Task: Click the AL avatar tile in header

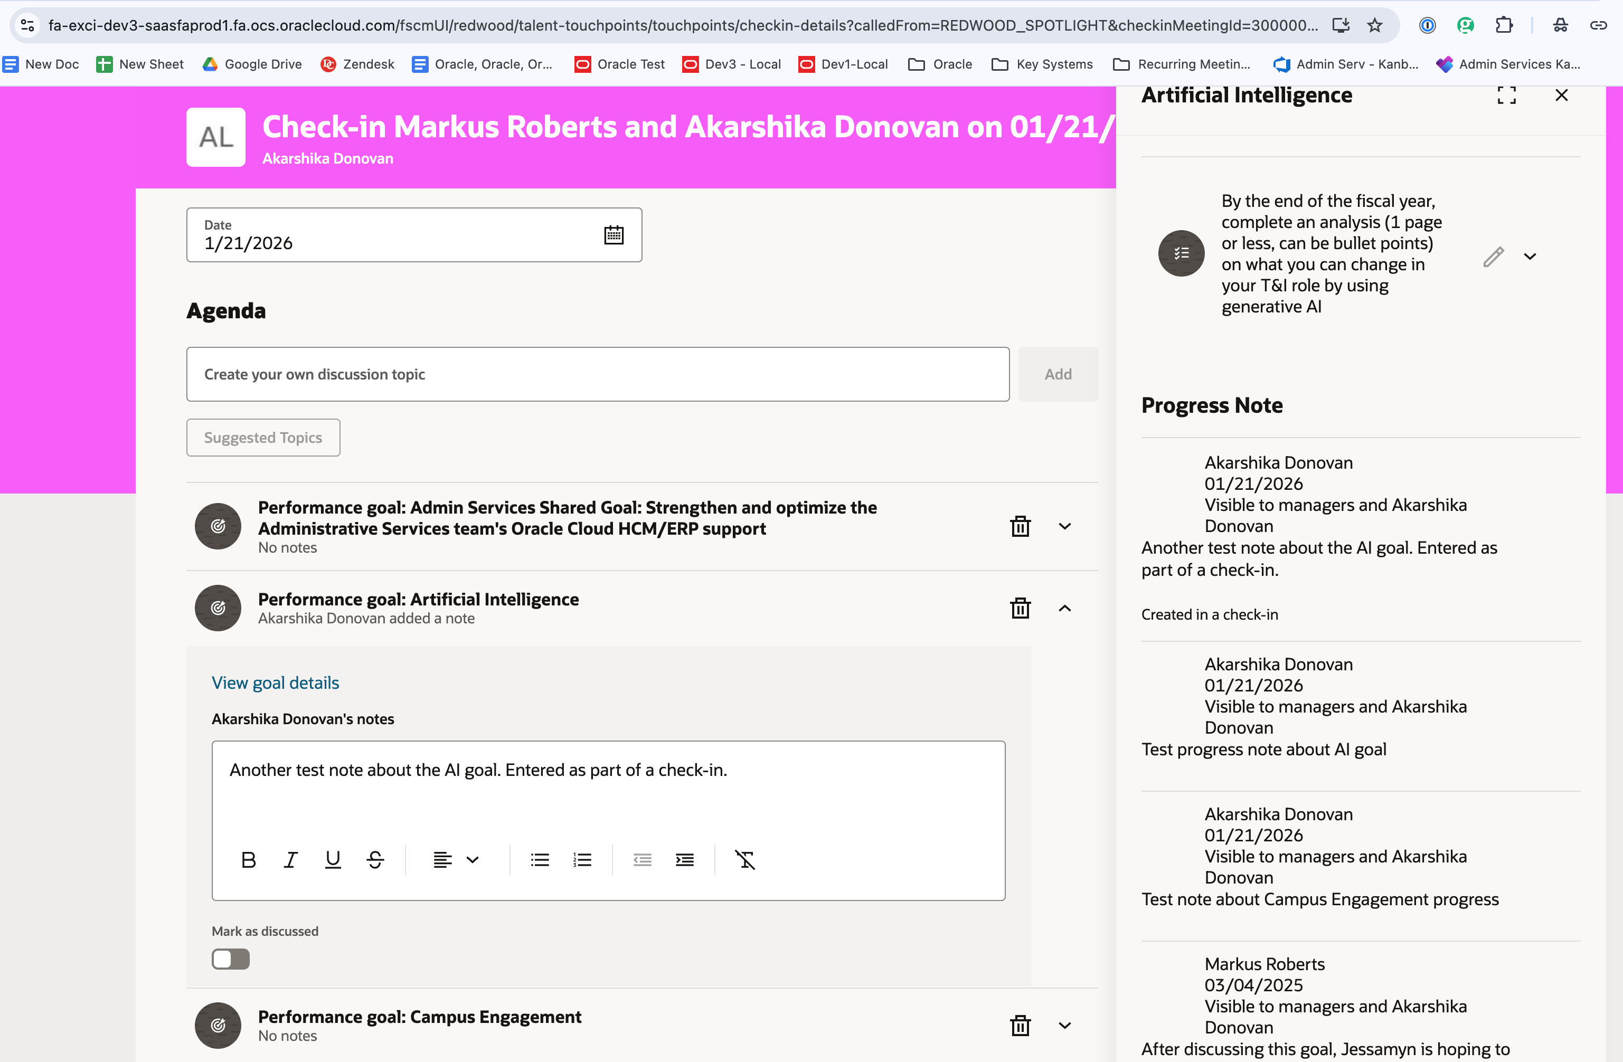Action: pyautogui.click(x=215, y=137)
